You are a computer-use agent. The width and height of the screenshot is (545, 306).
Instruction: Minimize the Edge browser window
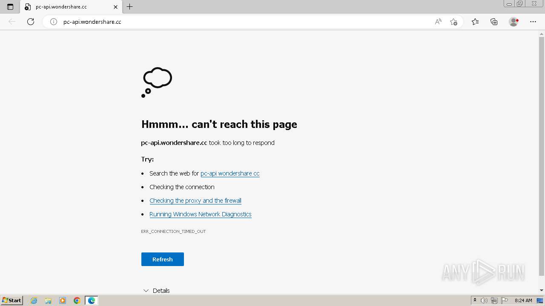(509, 4)
